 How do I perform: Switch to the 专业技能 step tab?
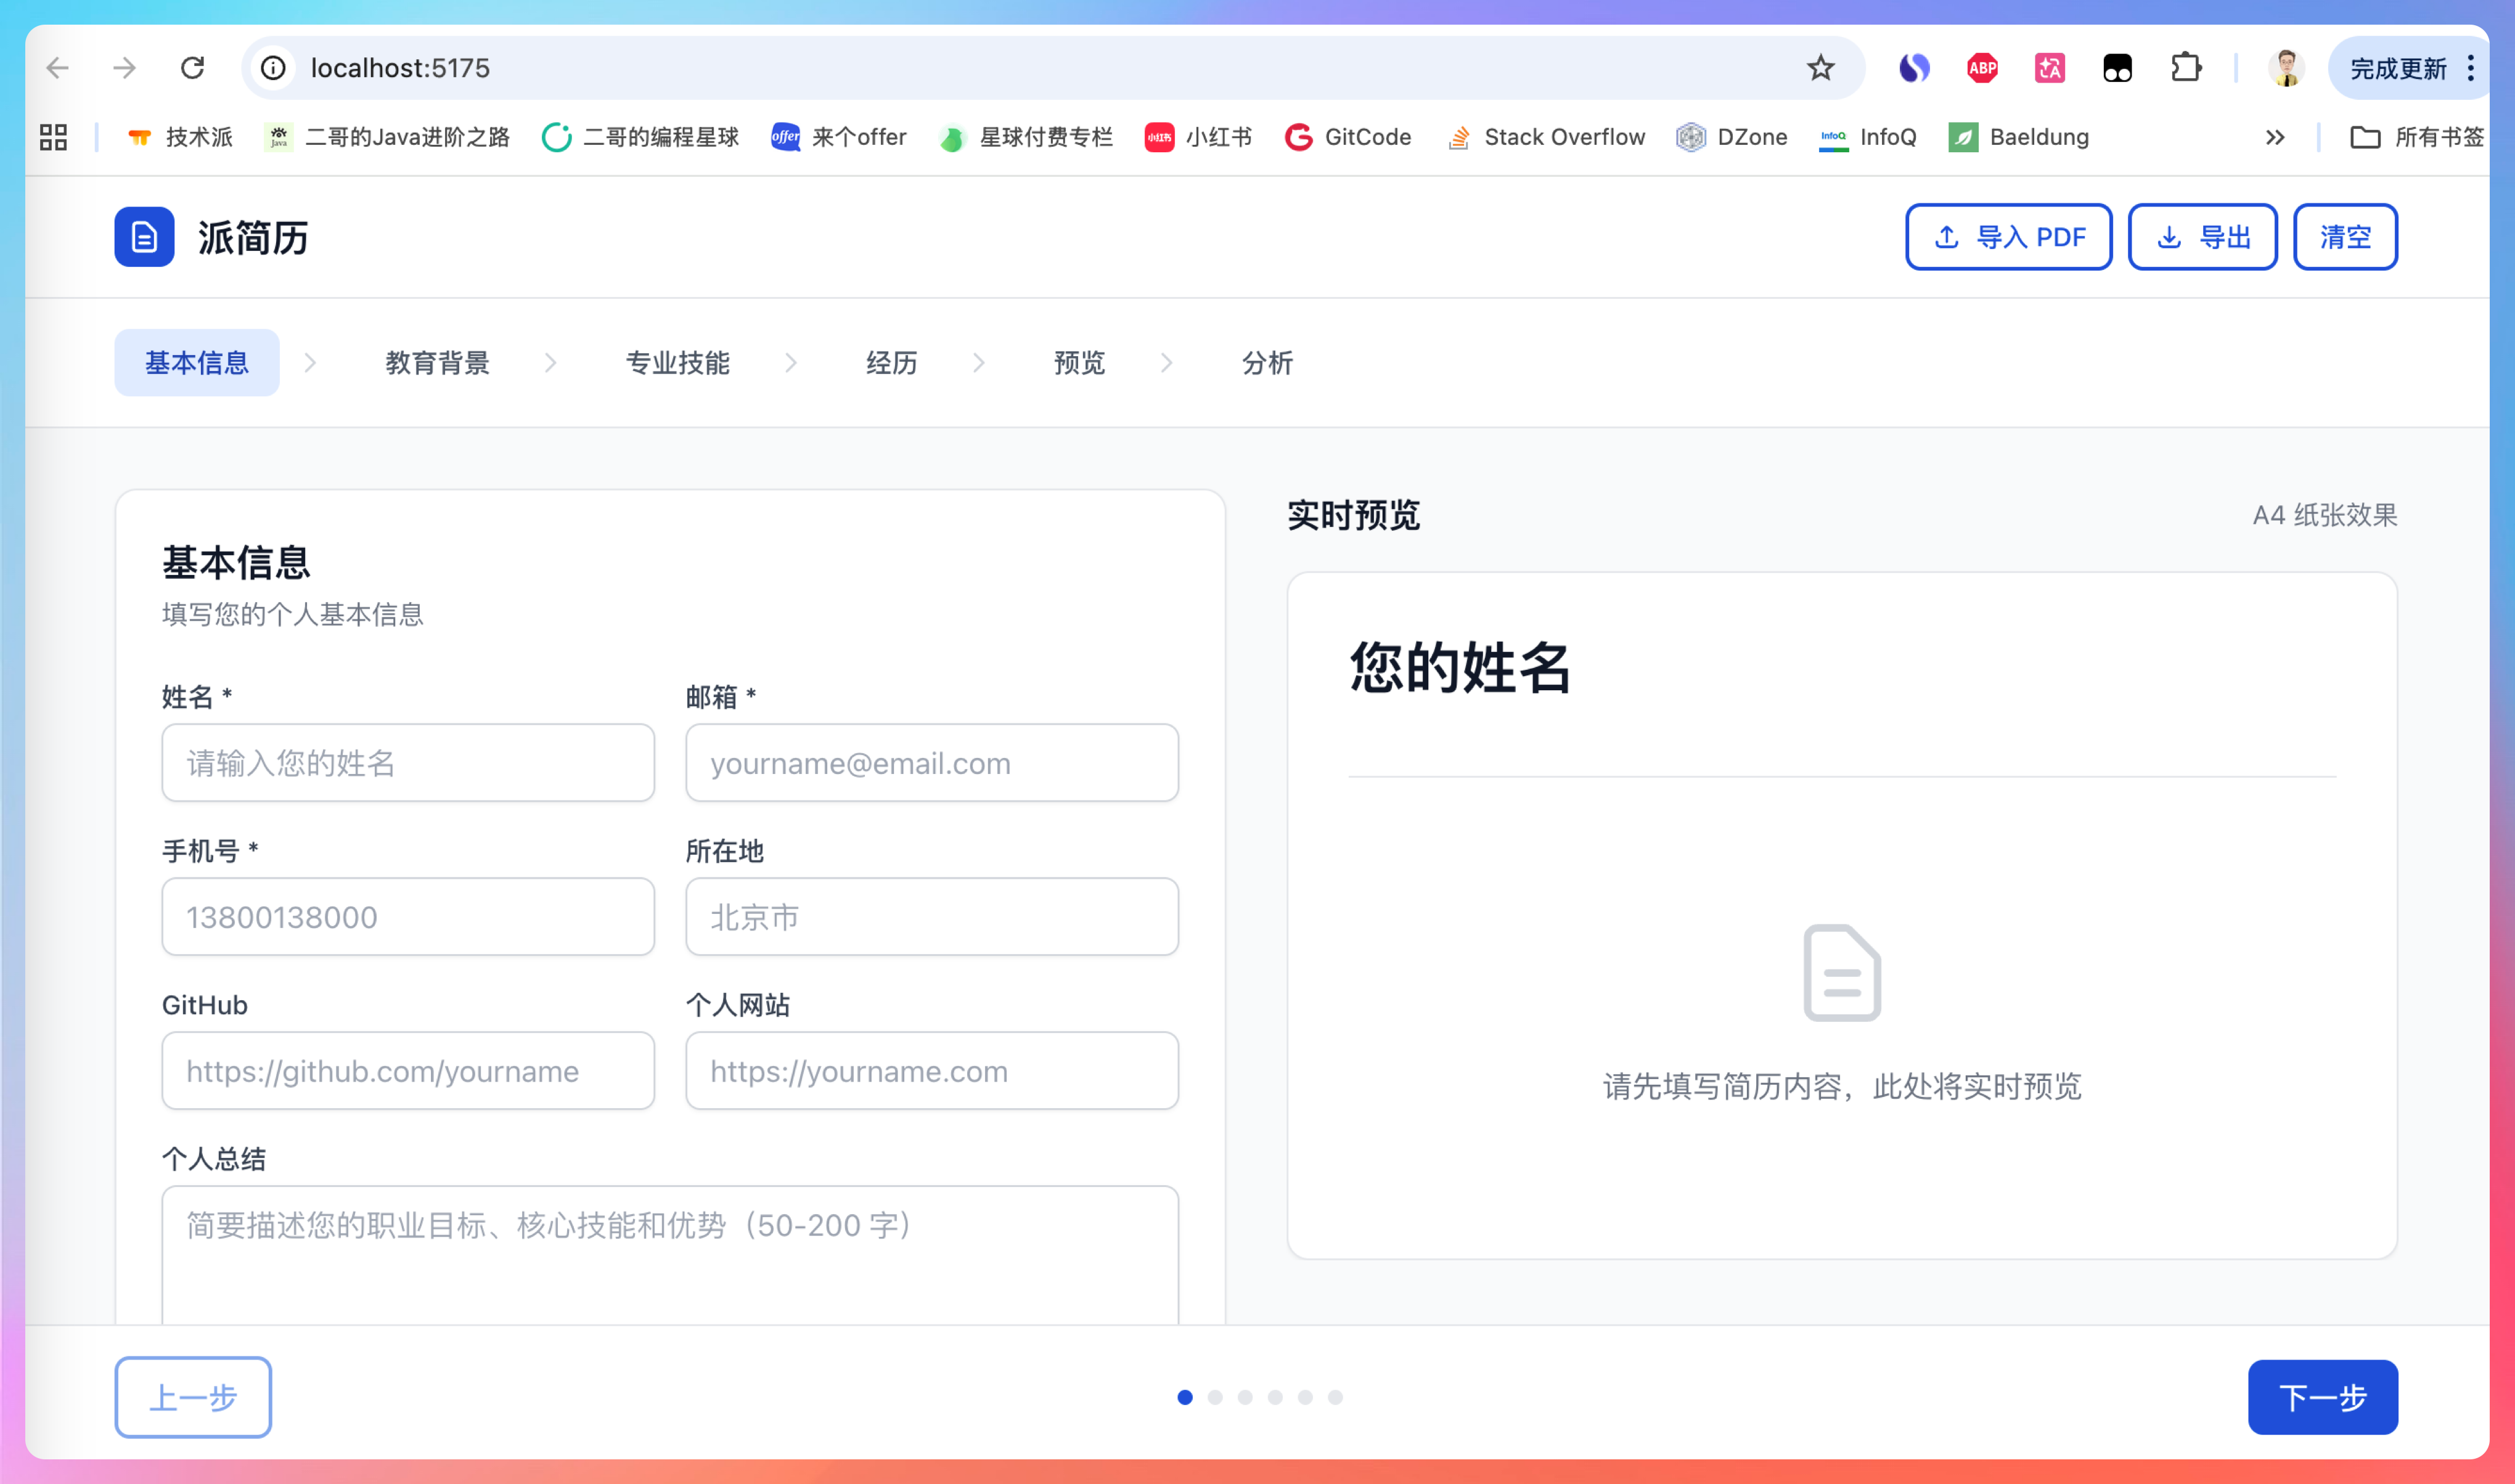[x=677, y=362]
